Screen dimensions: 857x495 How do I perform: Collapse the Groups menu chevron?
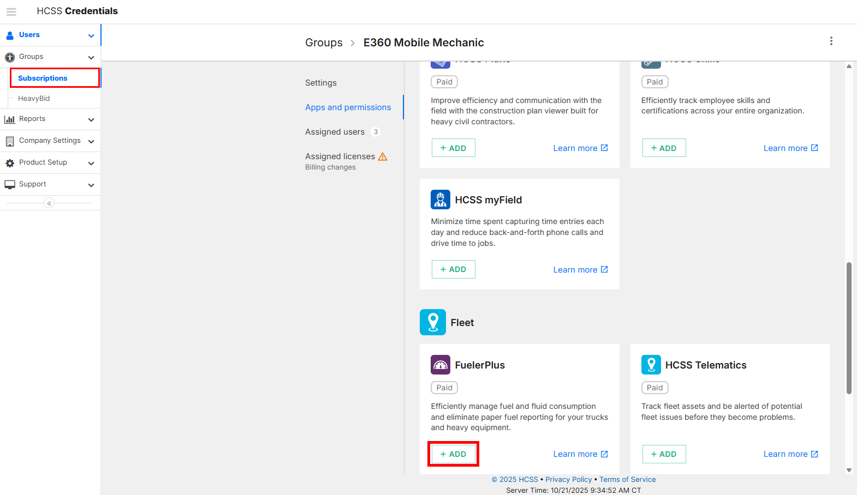point(91,57)
